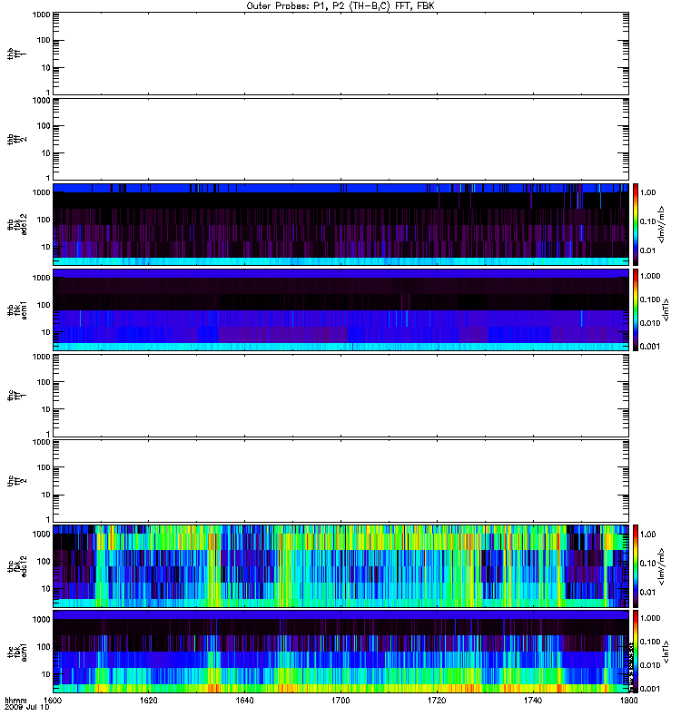Click the '<|mV/m|>' unit label beside thc edc12 color bar
681x726 pixels.
(x=662, y=566)
